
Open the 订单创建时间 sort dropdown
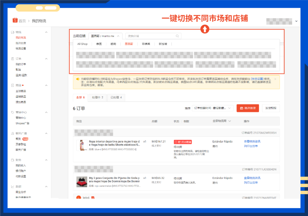[x=212, y=108]
